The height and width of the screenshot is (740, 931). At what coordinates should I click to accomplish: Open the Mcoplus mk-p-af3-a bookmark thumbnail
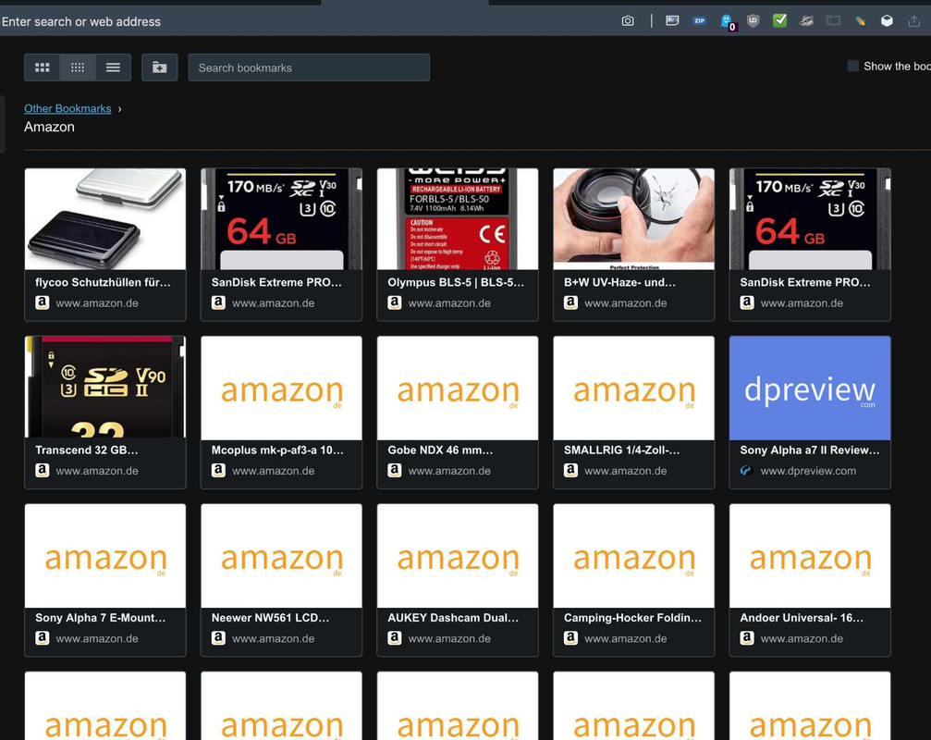281,388
